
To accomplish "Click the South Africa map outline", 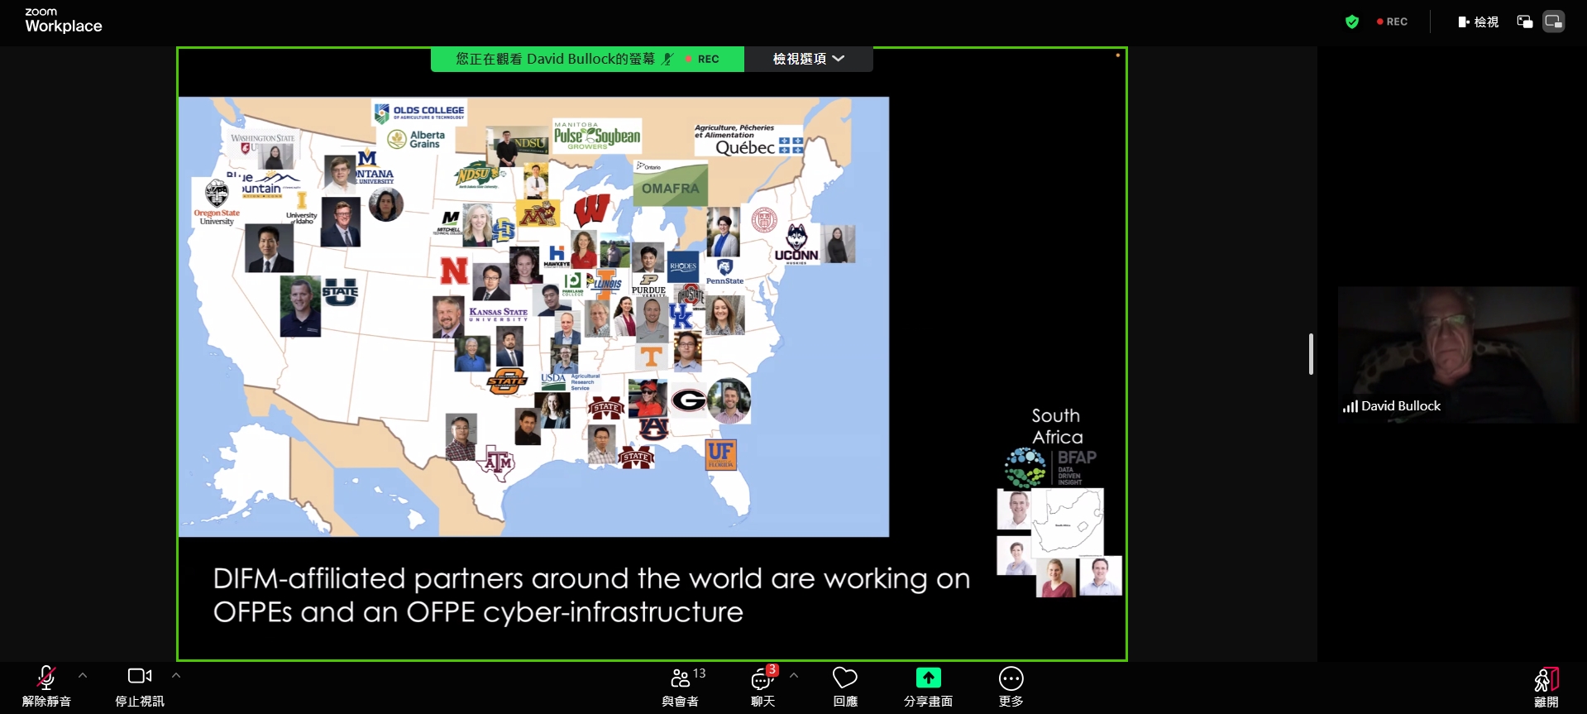I will pos(1068,521).
